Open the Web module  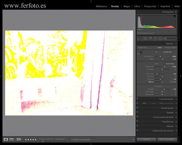(177, 6)
